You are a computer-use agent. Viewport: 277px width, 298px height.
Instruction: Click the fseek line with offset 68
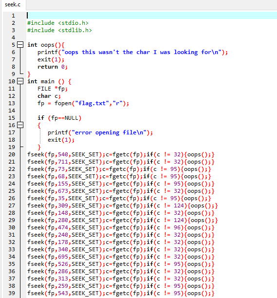point(119,176)
